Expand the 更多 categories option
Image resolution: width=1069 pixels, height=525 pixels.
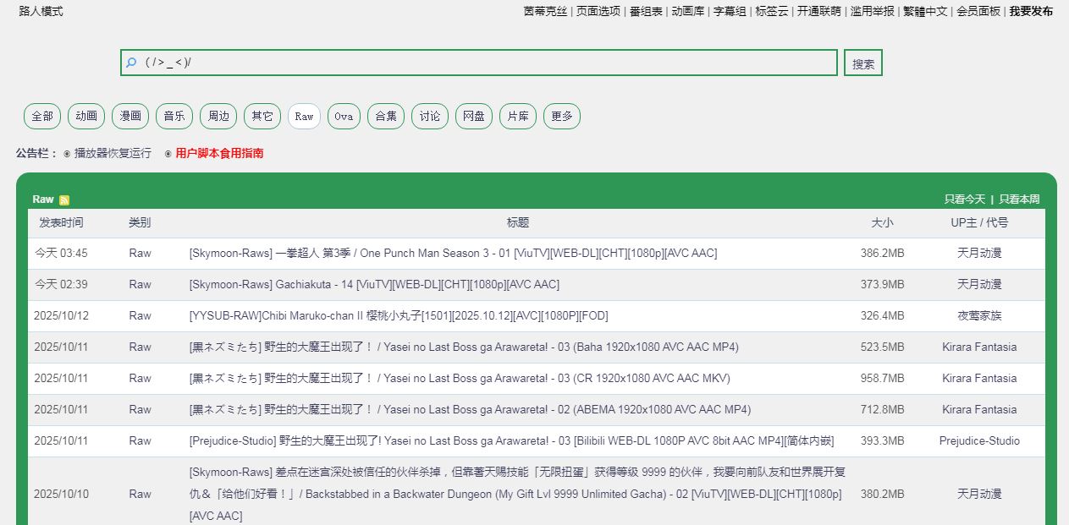point(562,117)
